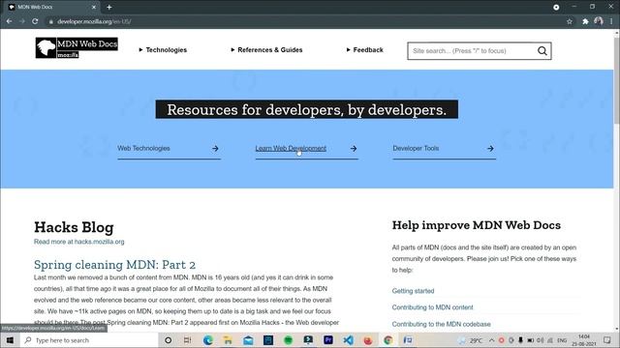Image resolution: width=620 pixels, height=348 pixels.
Task: Click the Windows taskbar search box
Action: pyautogui.click(x=88, y=340)
